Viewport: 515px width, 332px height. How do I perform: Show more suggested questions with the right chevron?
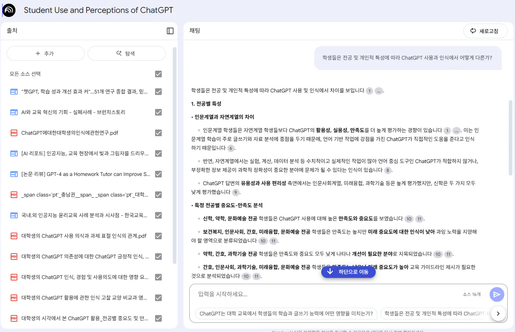[x=498, y=313]
